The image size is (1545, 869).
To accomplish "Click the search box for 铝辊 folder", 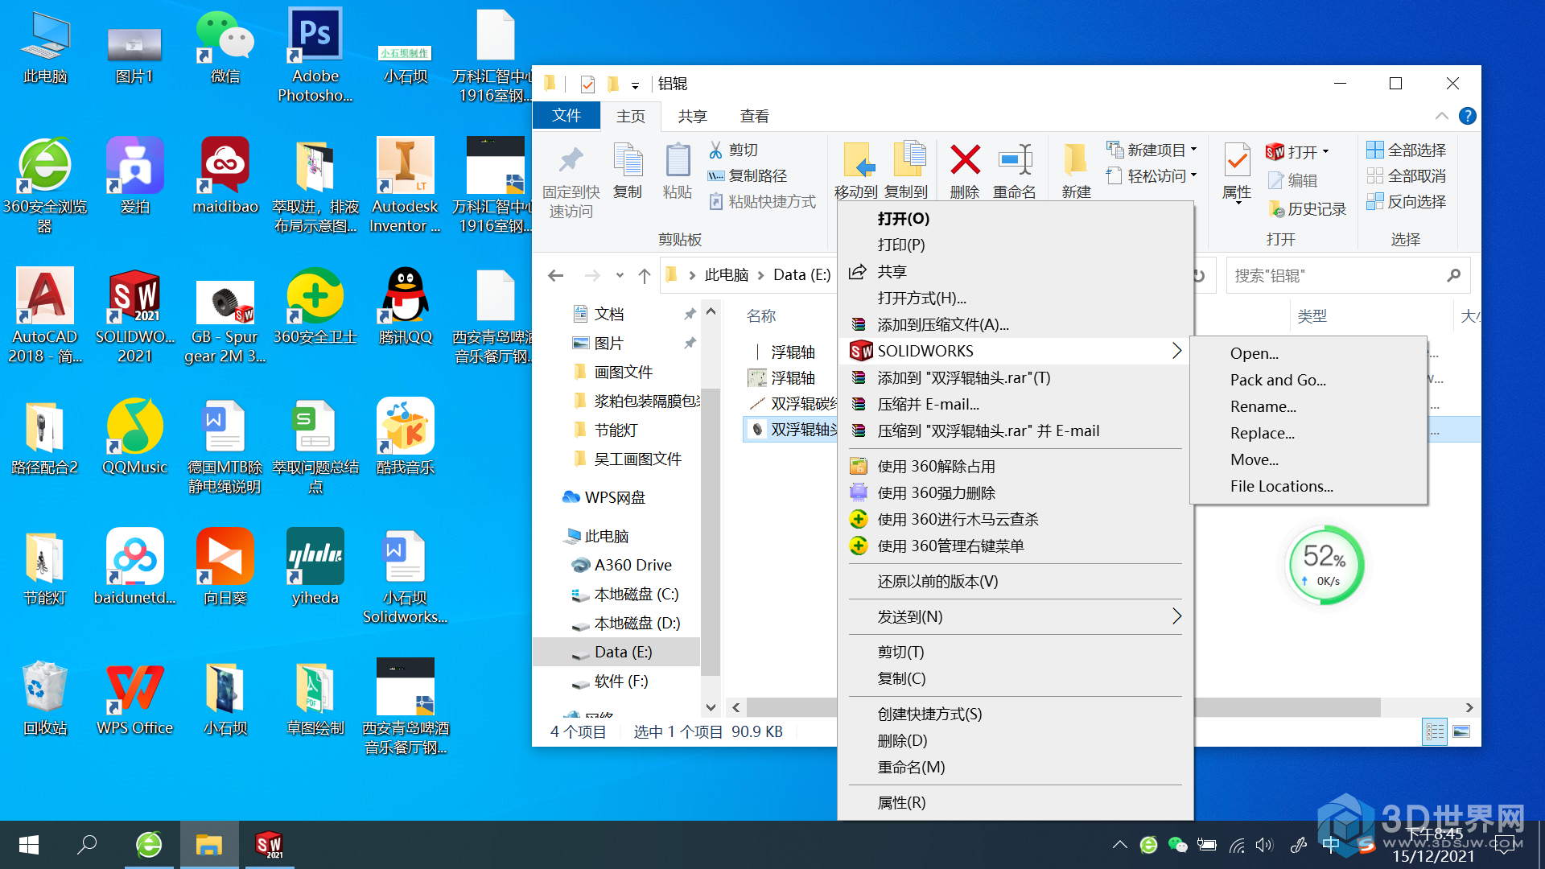I will point(1349,276).
